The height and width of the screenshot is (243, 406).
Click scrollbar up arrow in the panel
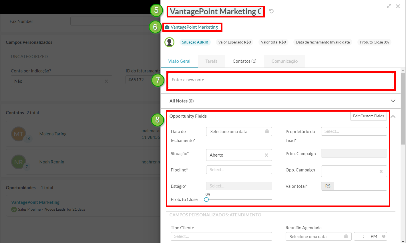pyautogui.click(x=403, y=70)
